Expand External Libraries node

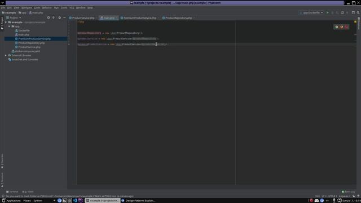tap(6, 55)
